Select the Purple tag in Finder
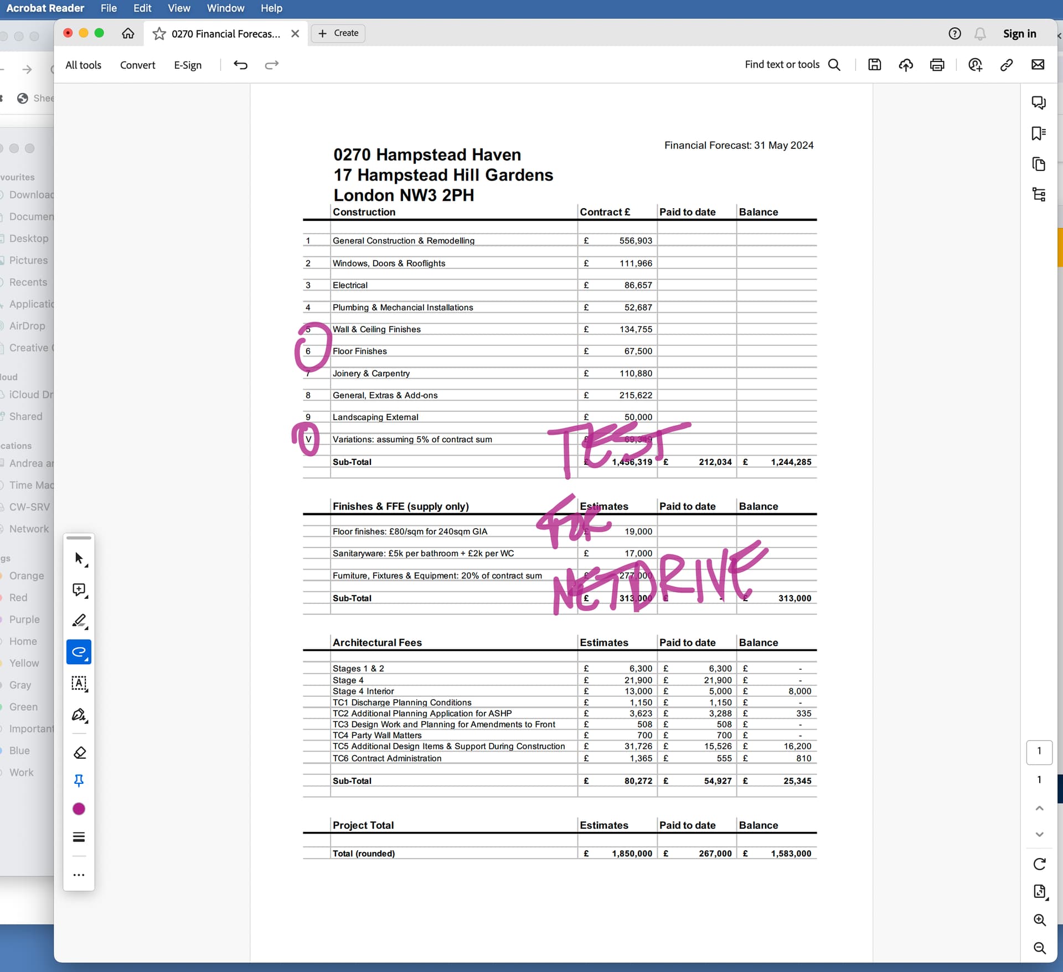The width and height of the screenshot is (1063, 972). [24, 620]
